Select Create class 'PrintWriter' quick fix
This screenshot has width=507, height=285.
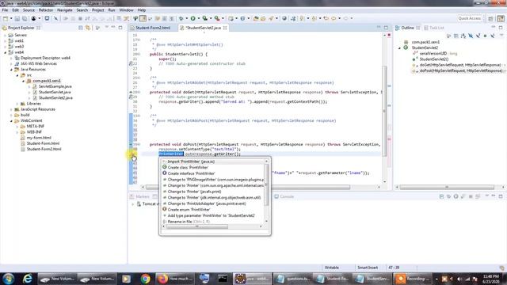(x=213, y=167)
